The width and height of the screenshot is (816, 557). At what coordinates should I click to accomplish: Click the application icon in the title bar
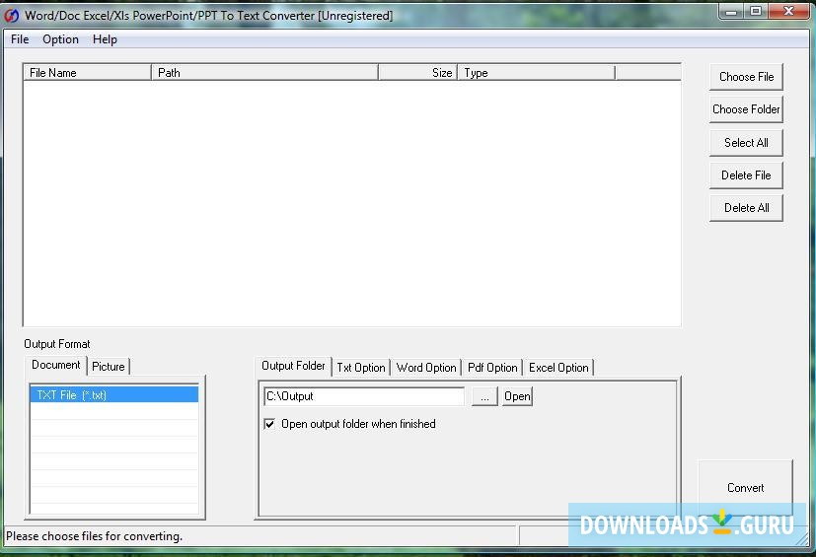click(x=12, y=16)
